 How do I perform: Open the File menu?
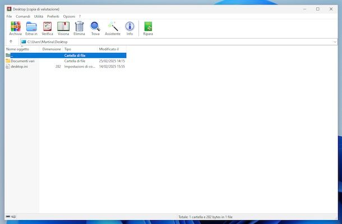click(x=9, y=17)
